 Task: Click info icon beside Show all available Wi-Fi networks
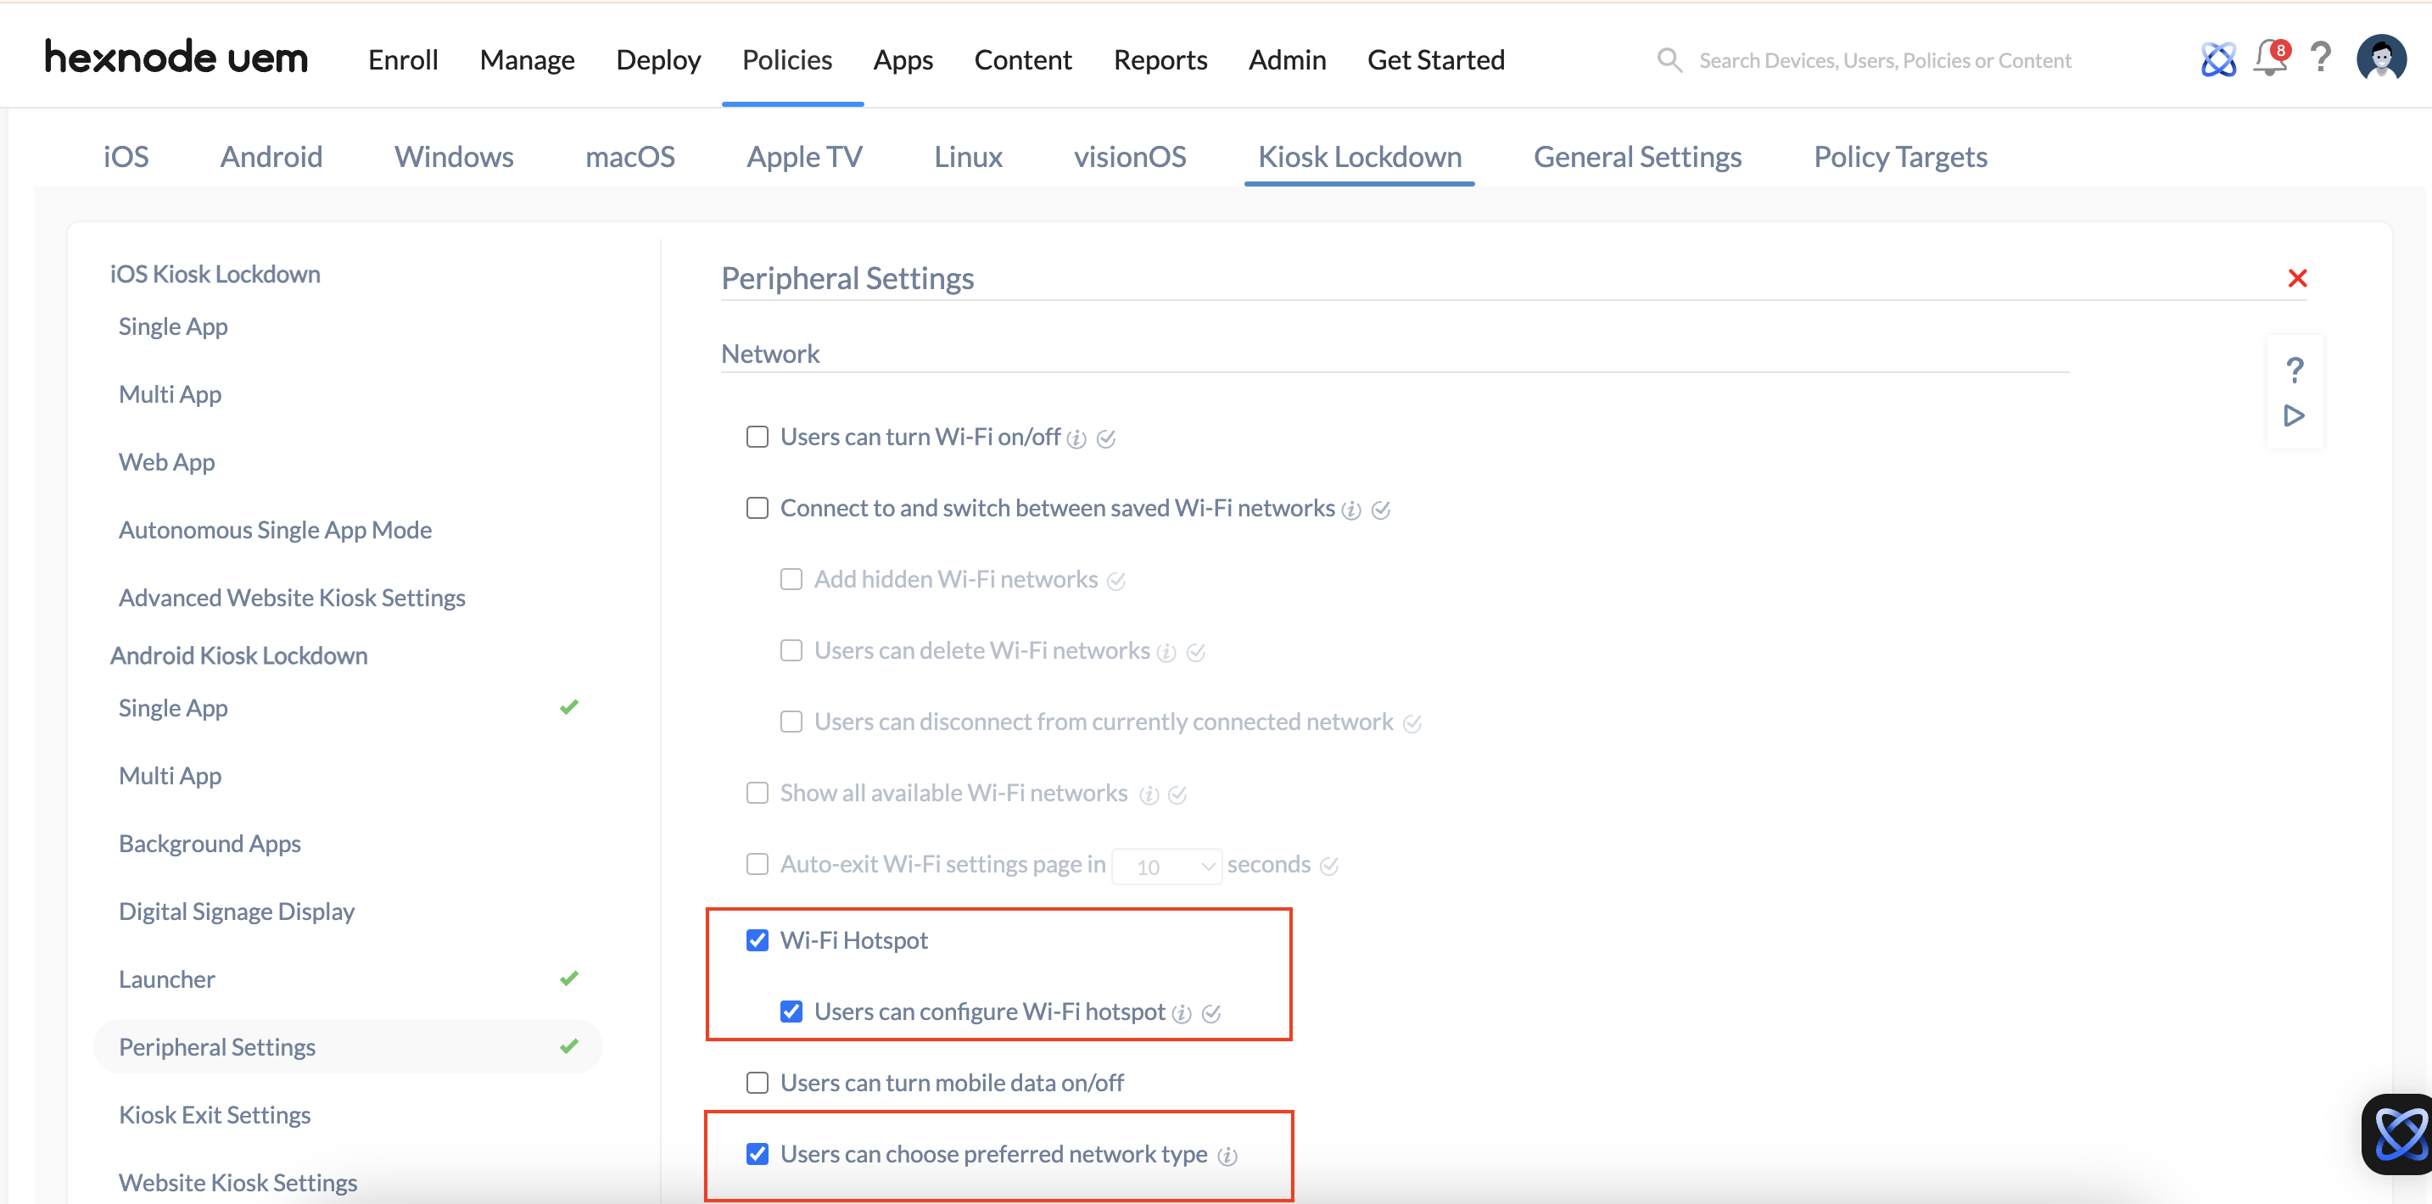[x=1148, y=795]
